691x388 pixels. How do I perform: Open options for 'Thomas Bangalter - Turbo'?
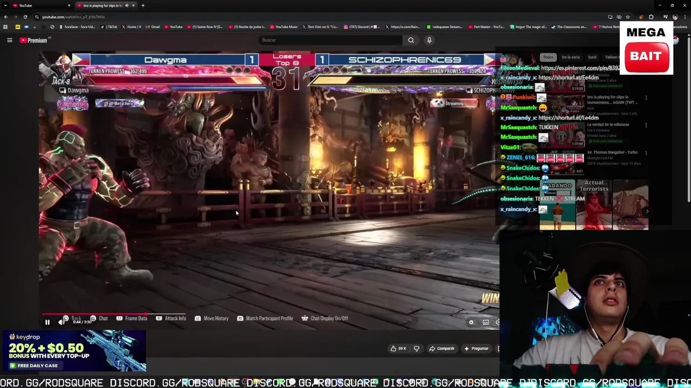(646, 153)
